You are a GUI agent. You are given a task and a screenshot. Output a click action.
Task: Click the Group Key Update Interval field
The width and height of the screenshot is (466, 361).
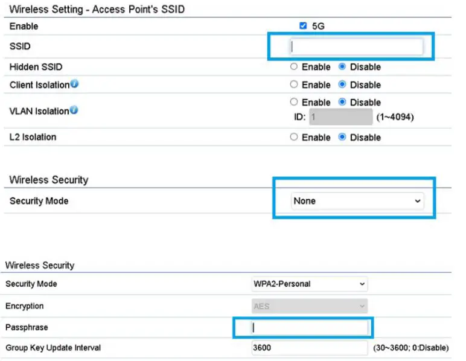310,348
